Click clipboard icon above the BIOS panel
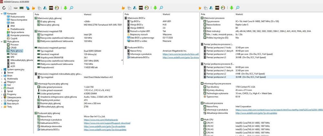The height and width of the screenshot is (136, 323). tap(129, 8)
